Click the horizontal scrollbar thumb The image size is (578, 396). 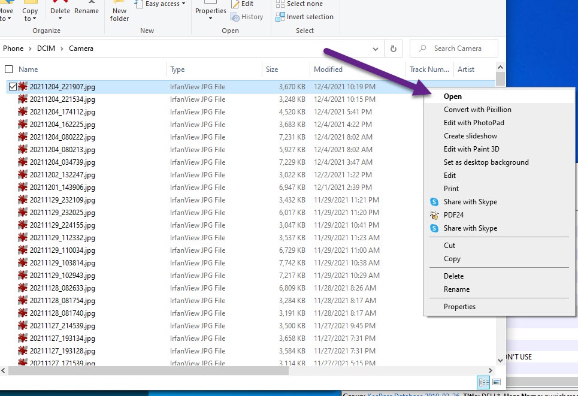click(148, 371)
